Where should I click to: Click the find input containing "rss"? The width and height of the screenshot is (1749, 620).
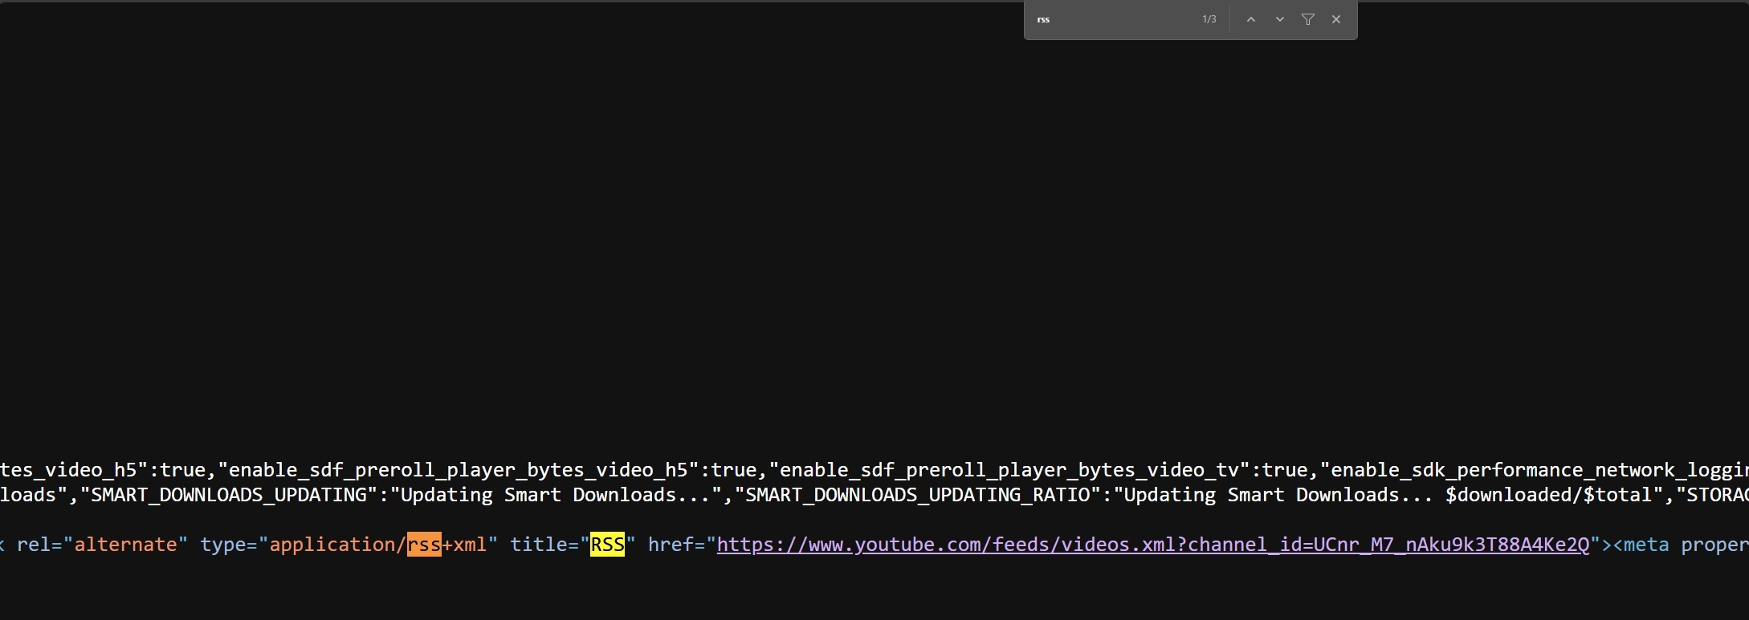[x=1112, y=19]
